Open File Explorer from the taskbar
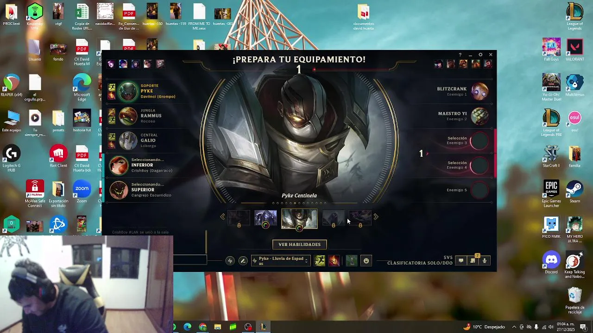 point(218,327)
